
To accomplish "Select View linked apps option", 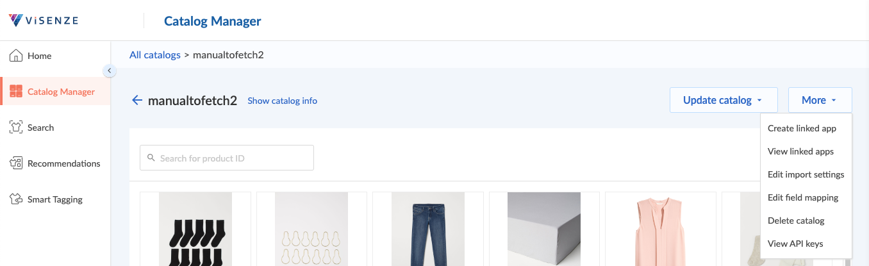I will 800,151.
